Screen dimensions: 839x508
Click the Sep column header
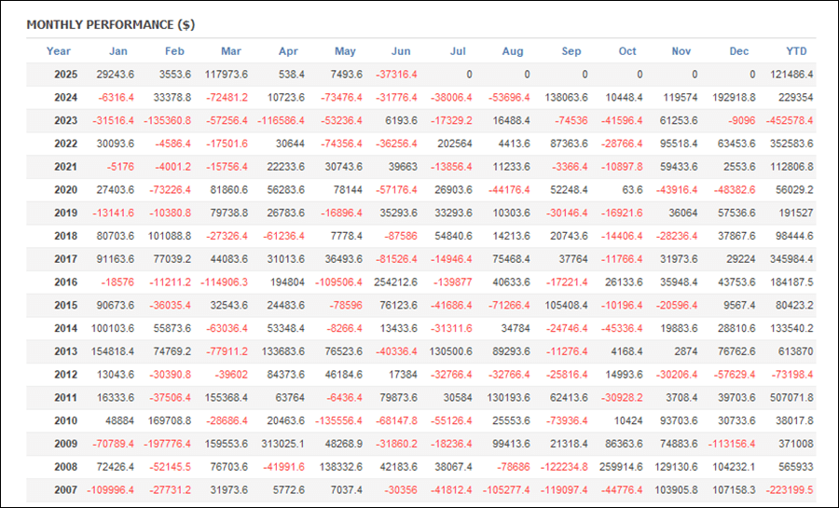pyautogui.click(x=571, y=51)
